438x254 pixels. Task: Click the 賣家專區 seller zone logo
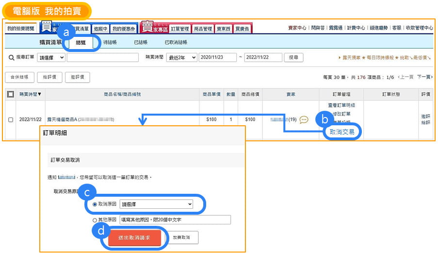[x=153, y=28]
